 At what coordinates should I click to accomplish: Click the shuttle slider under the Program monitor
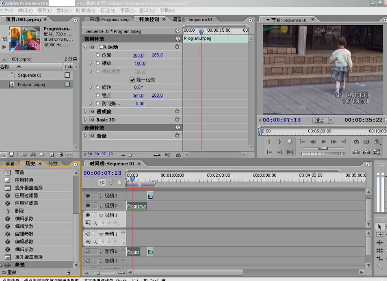(323, 149)
